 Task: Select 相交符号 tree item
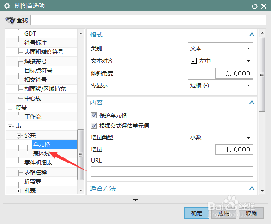tap(36, 80)
